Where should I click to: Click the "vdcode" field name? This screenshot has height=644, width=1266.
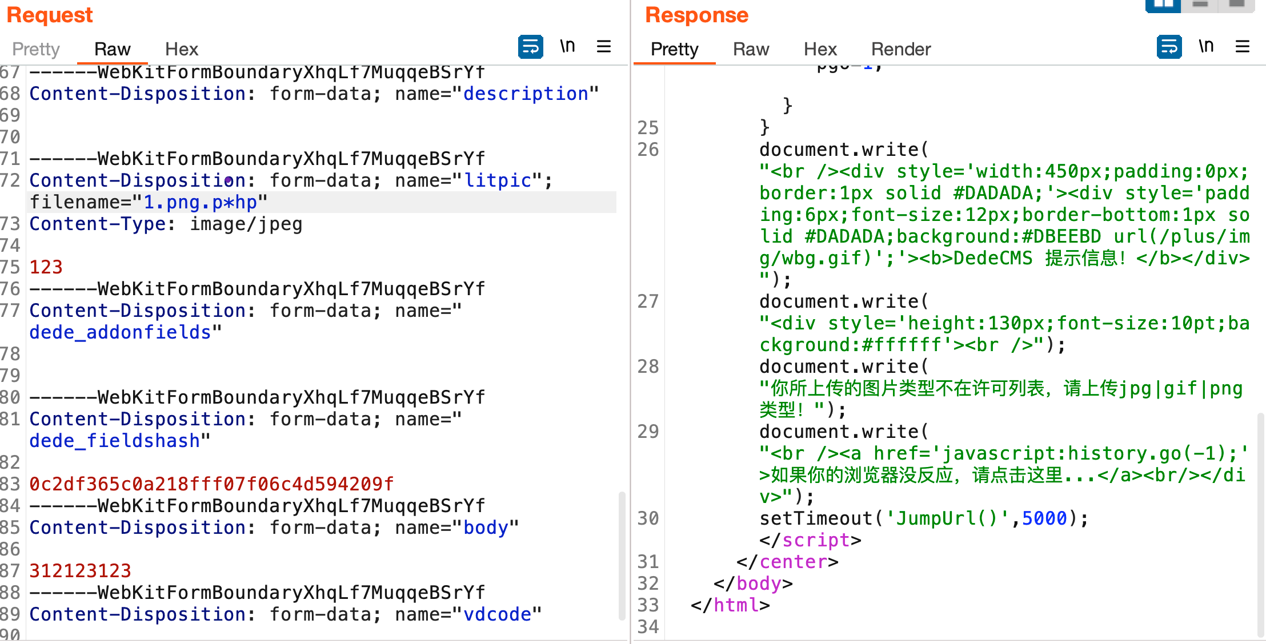tap(497, 614)
